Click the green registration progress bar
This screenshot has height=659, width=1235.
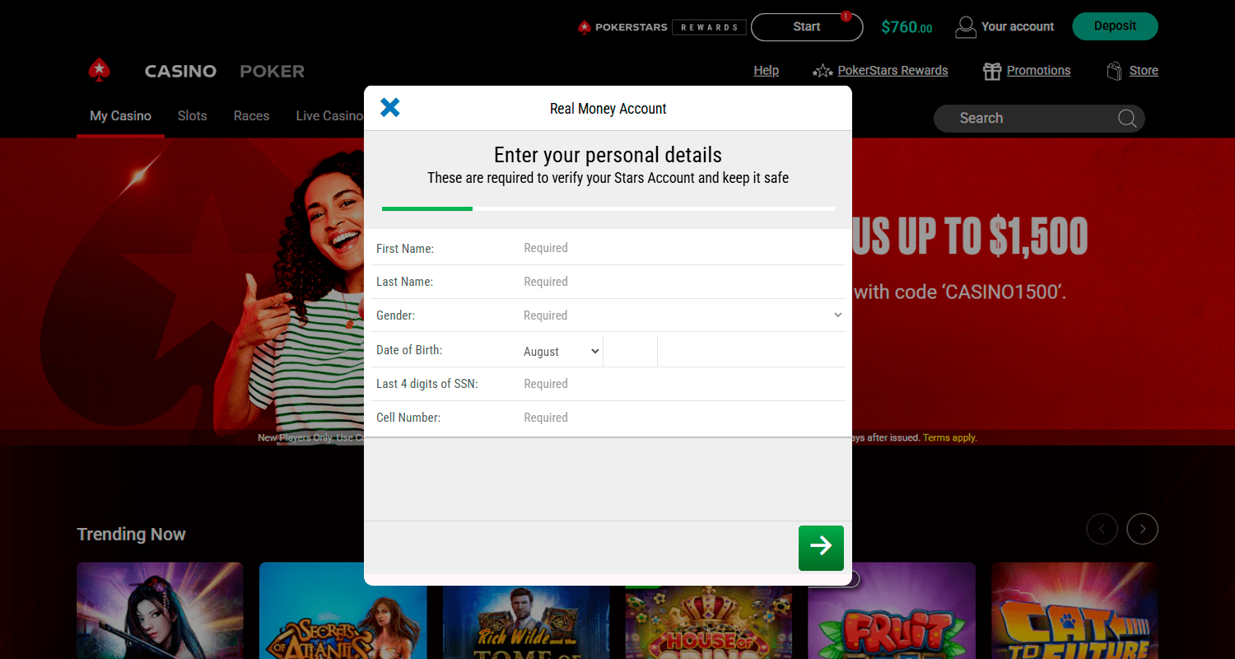click(427, 209)
